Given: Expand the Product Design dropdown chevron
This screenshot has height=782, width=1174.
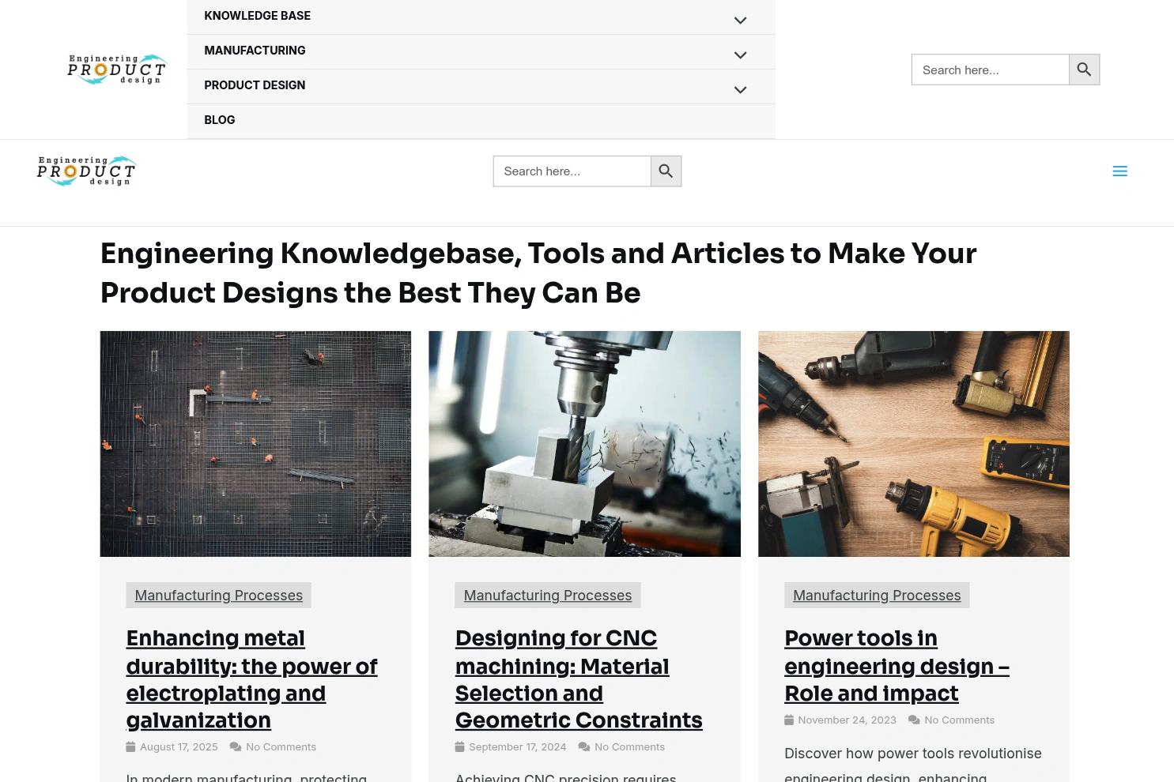Looking at the screenshot, I should pos(740,89).
